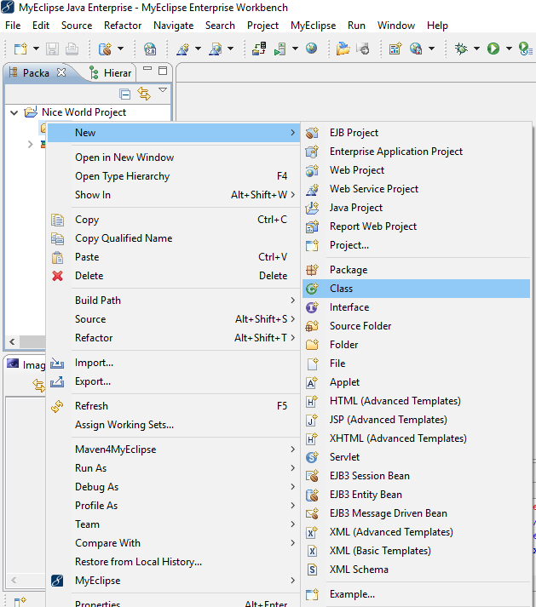The height and width of the screenshot is (607, 536).
Task: Select JSP (Advanced Templates)
Action: pos(416,420)
